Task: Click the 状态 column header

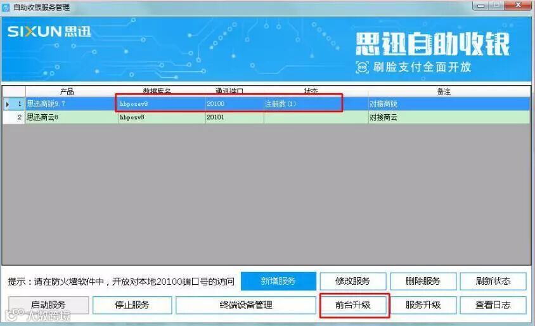Action: (311, 91)
